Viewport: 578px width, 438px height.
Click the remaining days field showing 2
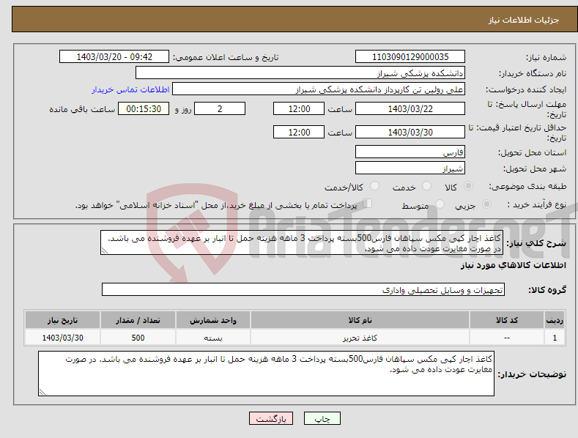[x=220, y=108]
